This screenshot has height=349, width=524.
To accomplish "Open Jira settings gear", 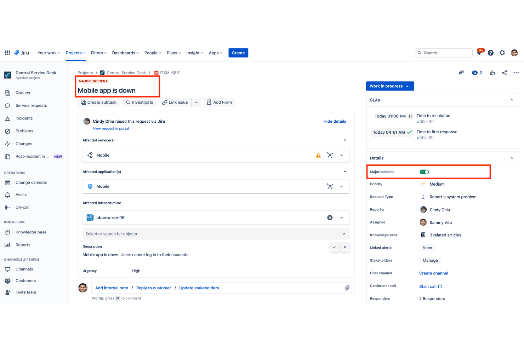I will (502, 52).
